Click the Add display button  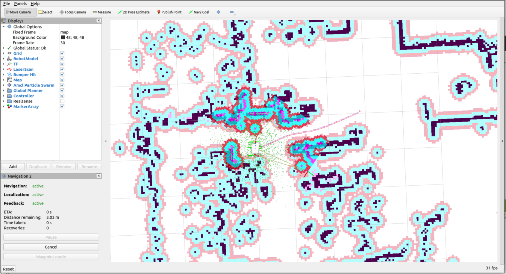[x=13, y=166]
